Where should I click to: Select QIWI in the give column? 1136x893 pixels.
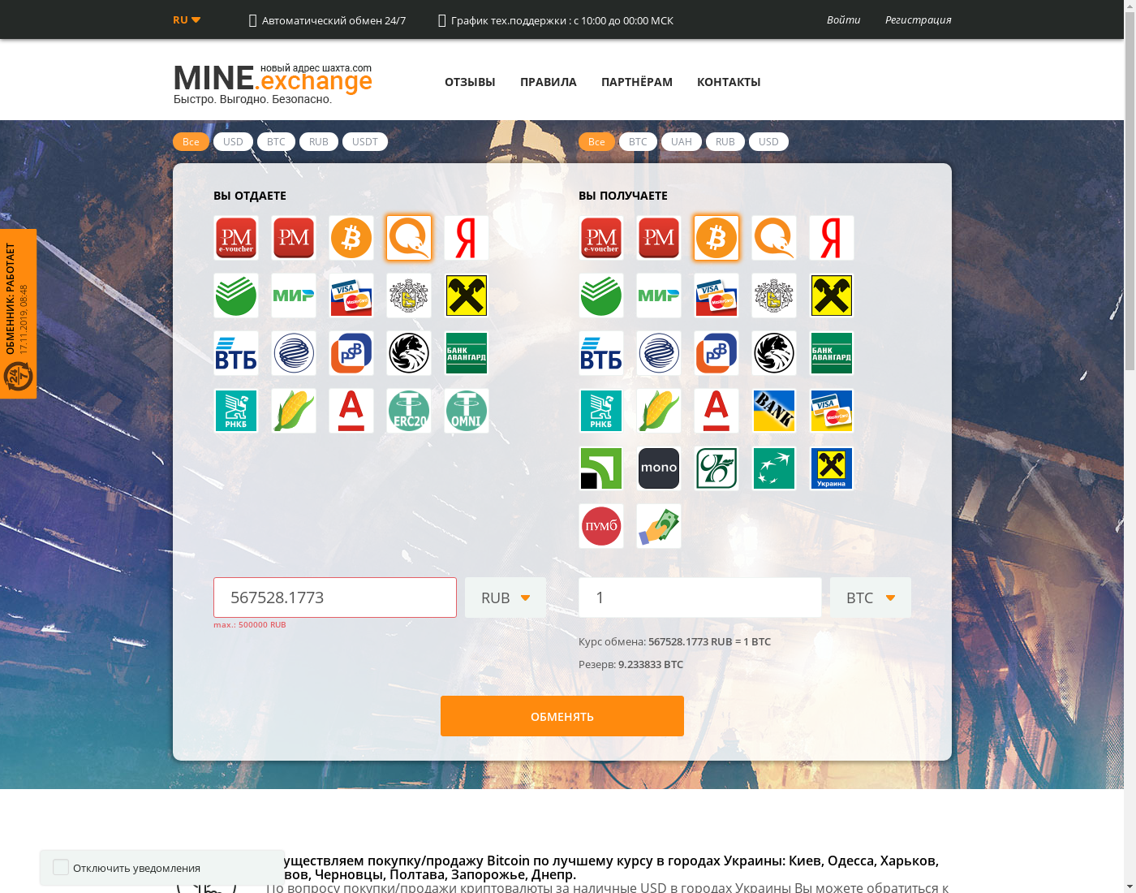coord(409,238)
